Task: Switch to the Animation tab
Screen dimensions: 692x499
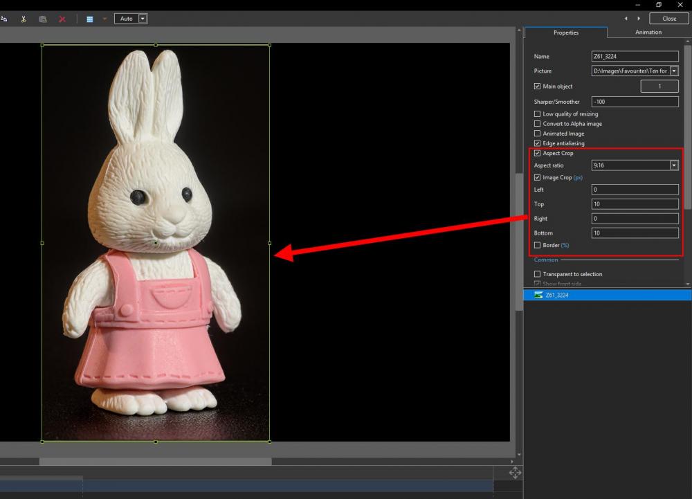Action: pos(648,33)
